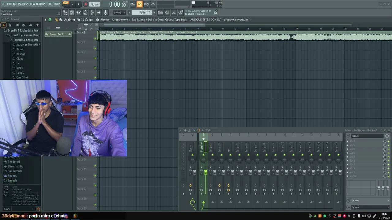Image resolution: width=392 pixels, height=220 pixels.
Task: Mute the Insert 5 mixer track
Action: [x=239, y=155]
